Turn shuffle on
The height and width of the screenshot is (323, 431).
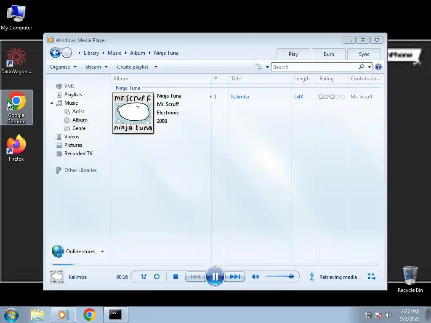144,277
